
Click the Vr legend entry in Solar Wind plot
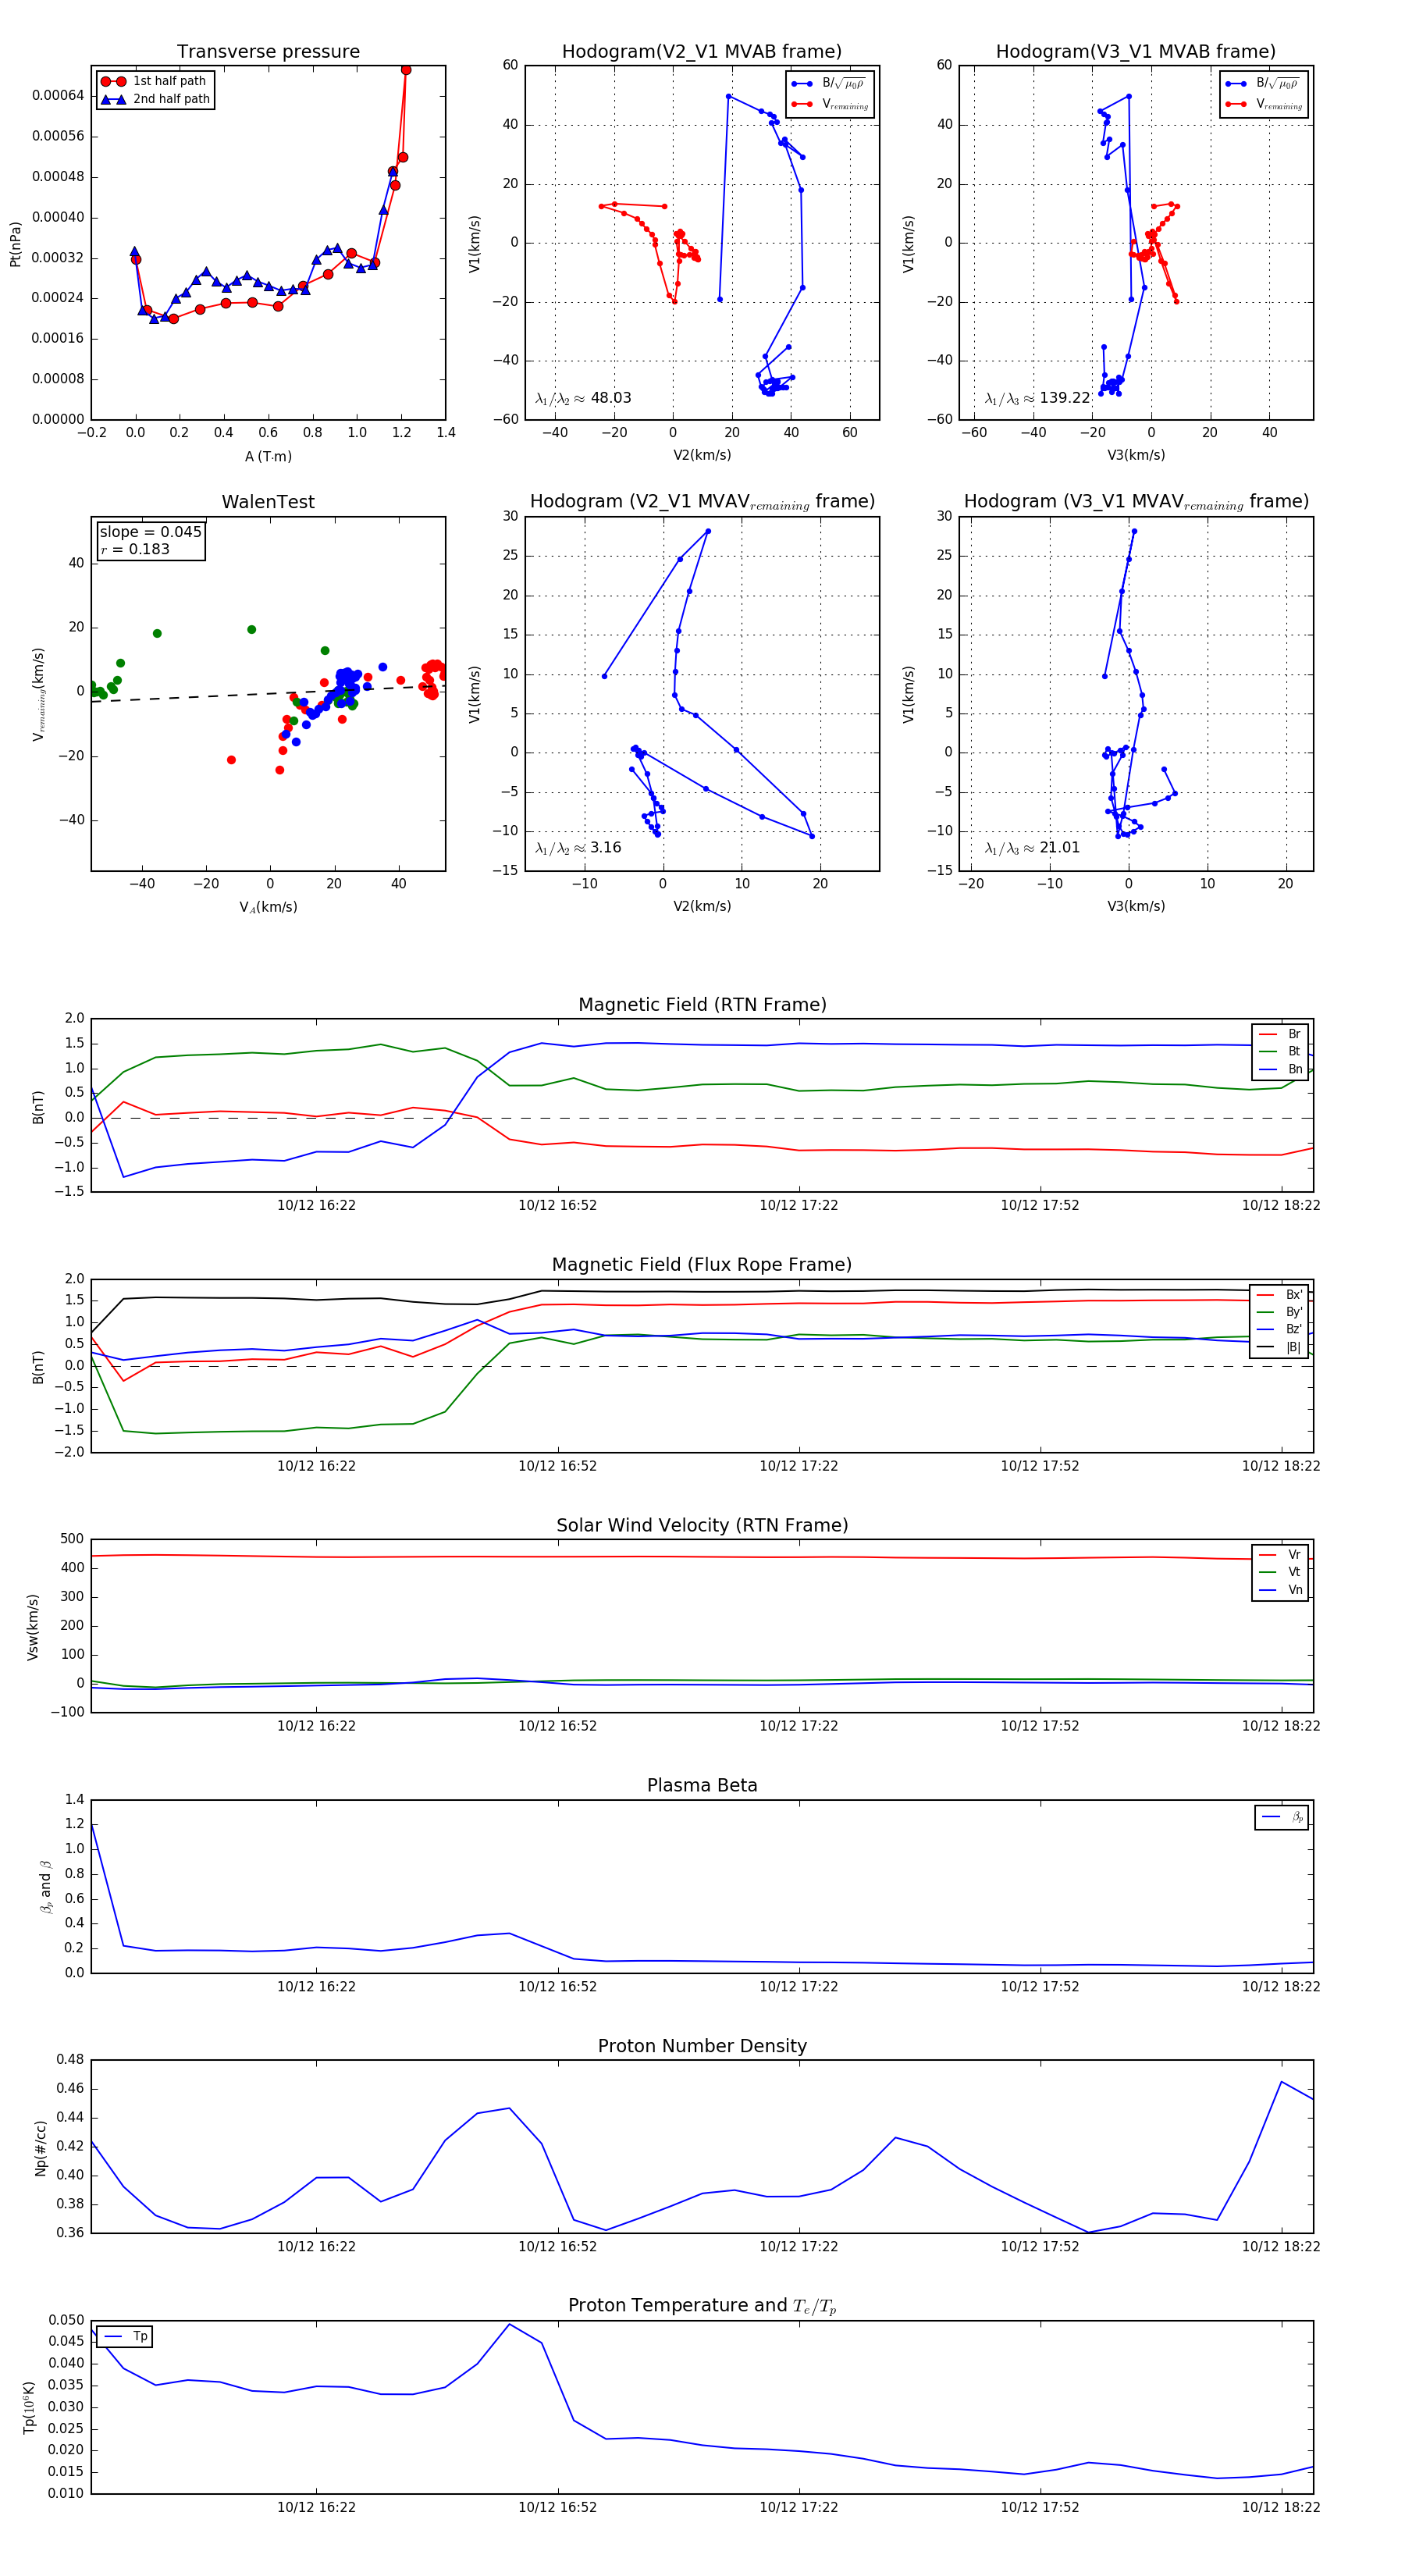tap(1280, 1554)
